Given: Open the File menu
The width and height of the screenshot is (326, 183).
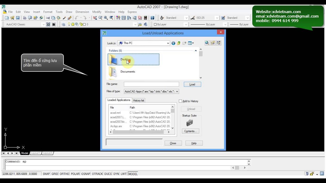Looking at the screenshot, I should (x=10, y=12).
